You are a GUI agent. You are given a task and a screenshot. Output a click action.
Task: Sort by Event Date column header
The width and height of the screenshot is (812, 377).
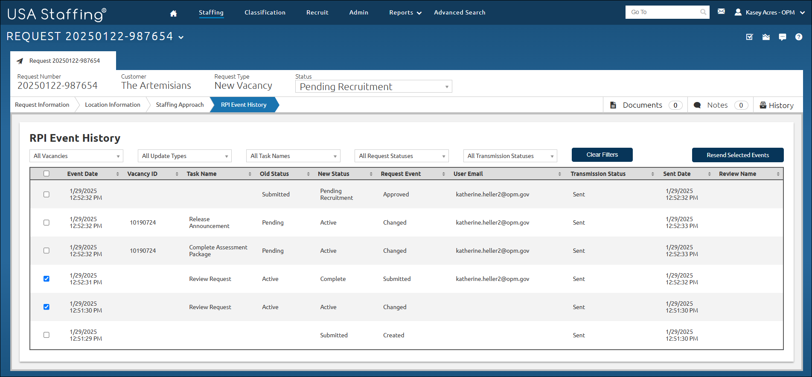(82, 174)
